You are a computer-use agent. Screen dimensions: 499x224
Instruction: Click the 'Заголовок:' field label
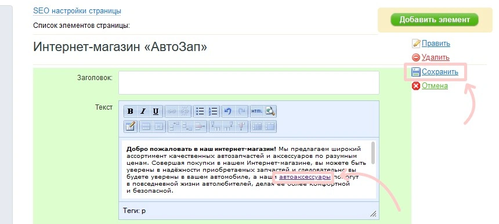95,78
